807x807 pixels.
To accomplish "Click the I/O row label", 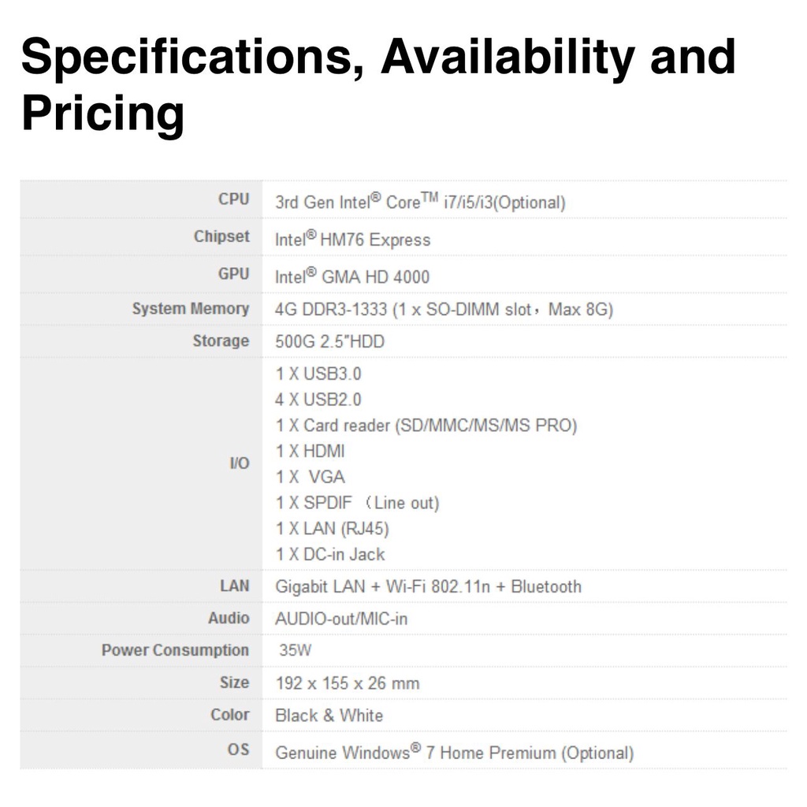I will [x=239, y=463].
